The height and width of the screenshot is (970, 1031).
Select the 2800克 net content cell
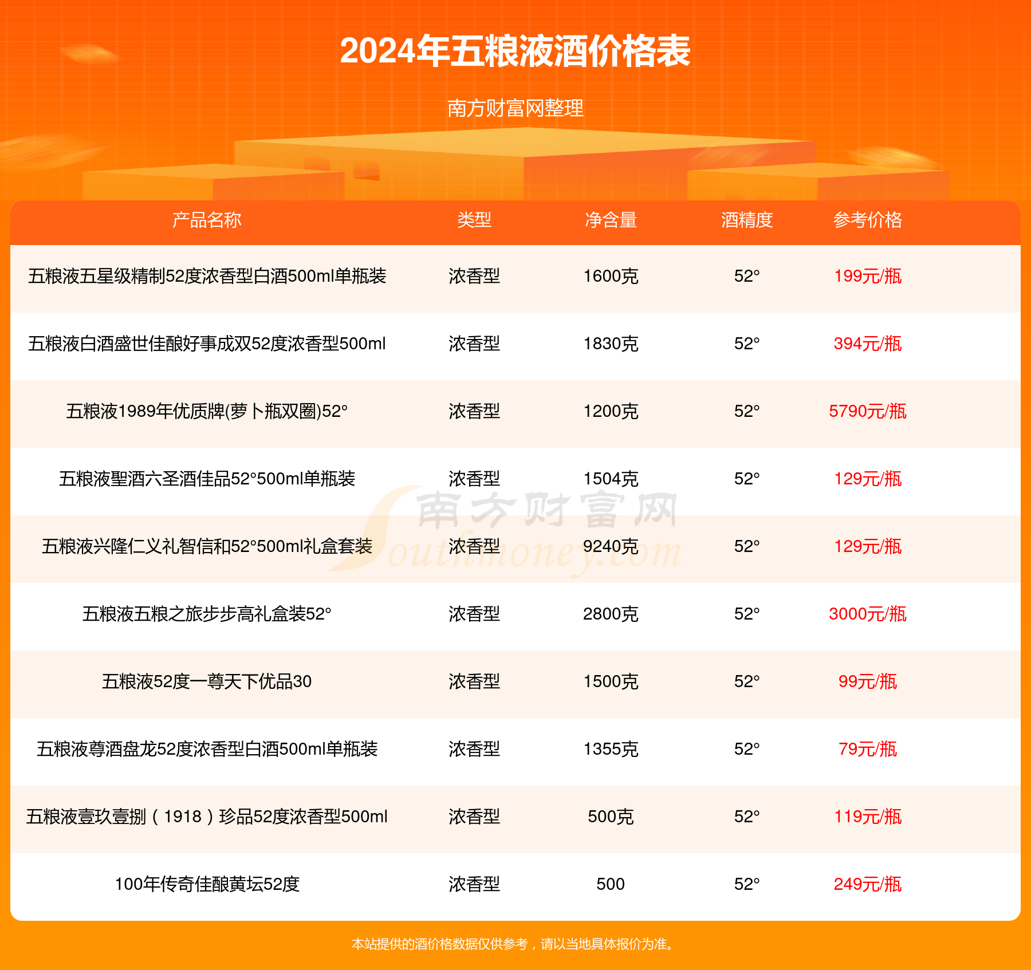click(611, 614)
